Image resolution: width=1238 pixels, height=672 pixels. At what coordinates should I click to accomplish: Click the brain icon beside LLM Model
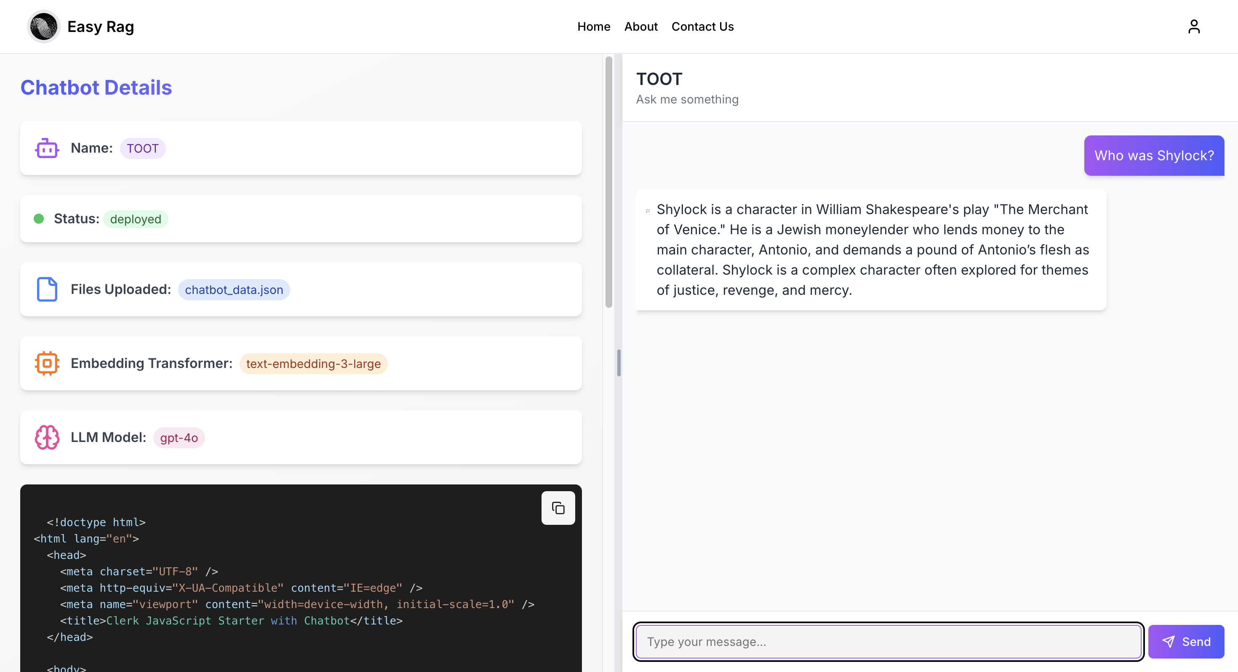(47, 437)
